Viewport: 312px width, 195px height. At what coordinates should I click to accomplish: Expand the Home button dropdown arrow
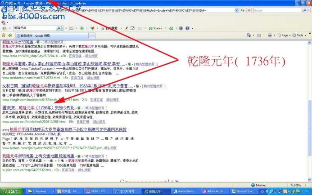[253, 35]
